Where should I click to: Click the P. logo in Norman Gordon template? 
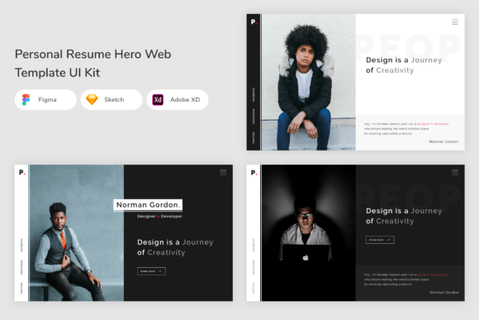click(x=22, y=173)
